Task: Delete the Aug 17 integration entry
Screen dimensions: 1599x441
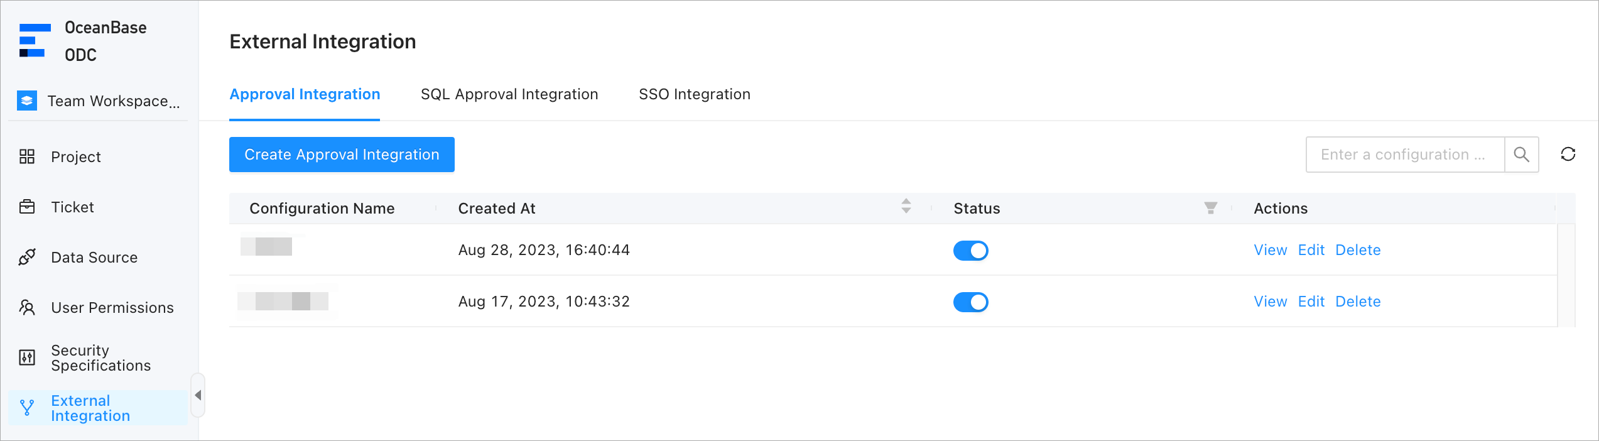Action: [x=1358, y=302]
